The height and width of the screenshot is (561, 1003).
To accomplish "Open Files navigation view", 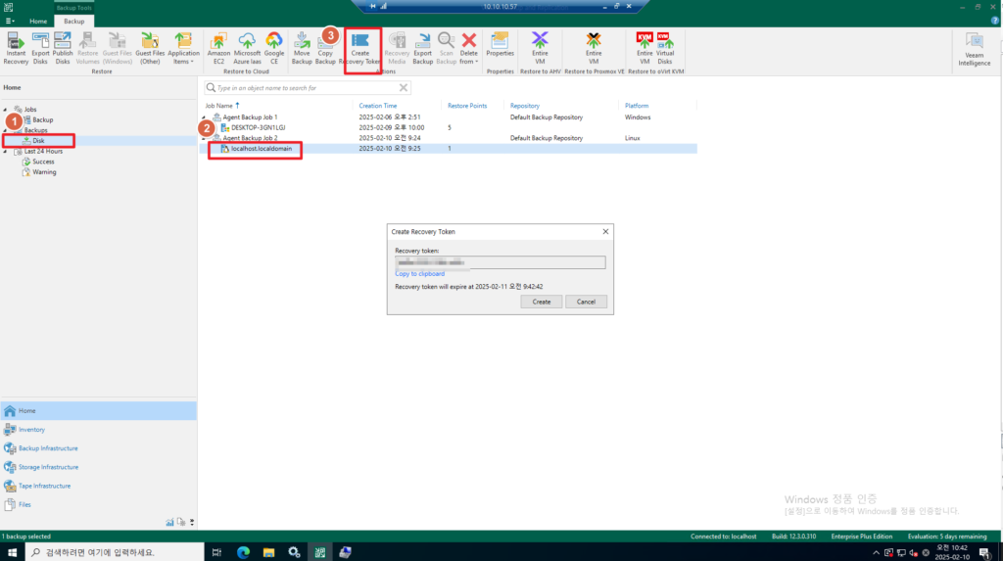I will pos(99,505).
